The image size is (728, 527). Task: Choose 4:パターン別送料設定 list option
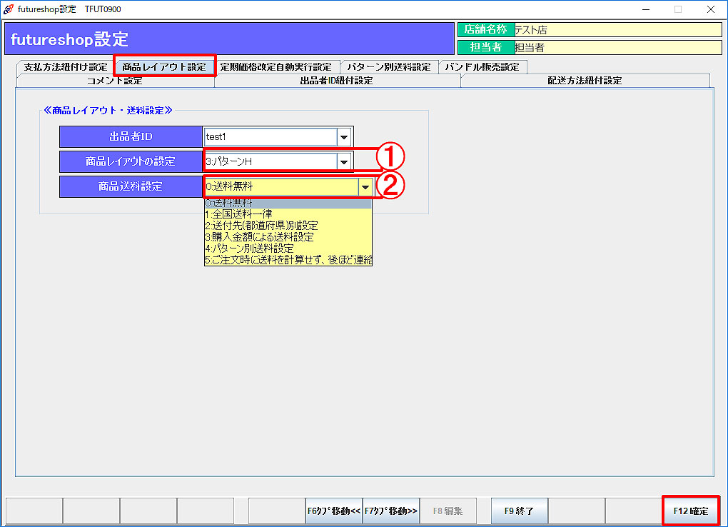[288, 249]
